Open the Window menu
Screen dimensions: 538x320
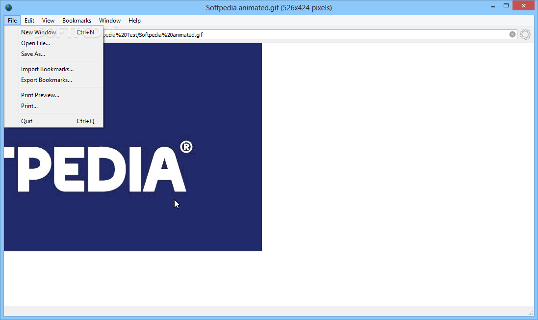click(110, 21)
